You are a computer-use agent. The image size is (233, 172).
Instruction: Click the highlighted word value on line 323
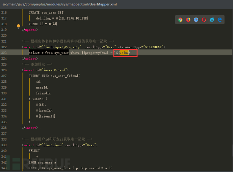click(x=124, y=53)
